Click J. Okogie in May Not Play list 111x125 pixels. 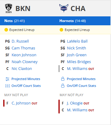(x=75, y=103)
